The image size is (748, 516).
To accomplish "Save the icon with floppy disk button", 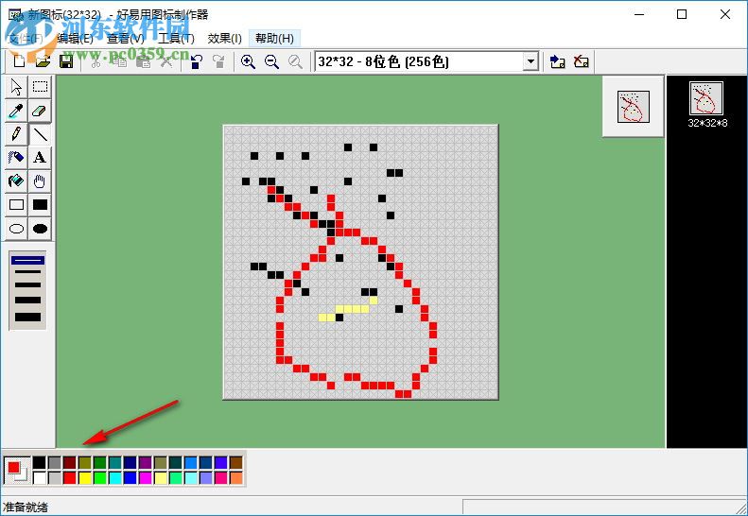I will [66, 61].
